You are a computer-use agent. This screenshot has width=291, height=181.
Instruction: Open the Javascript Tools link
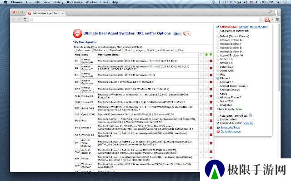point(230,128)
